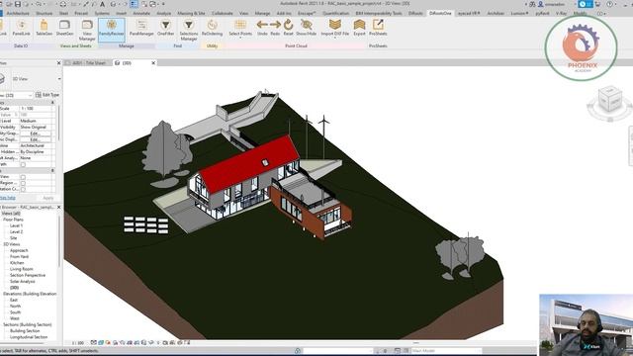Click the Point Cloud Undo arrow
Screen dimensions: 633x356
pos(262,28)
